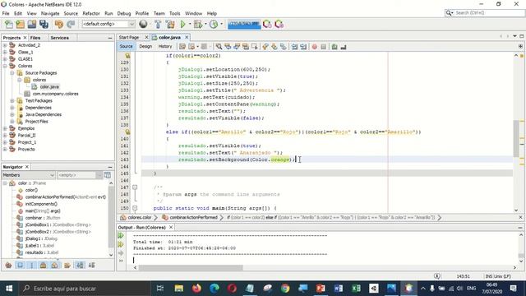Toggle Show Inner Classes filter in Navigator

point(55,266)
